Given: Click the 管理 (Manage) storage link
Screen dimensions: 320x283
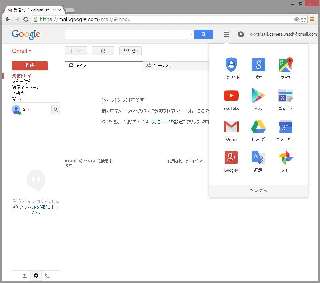Looking at the screenshot, I should pos(68,165).
